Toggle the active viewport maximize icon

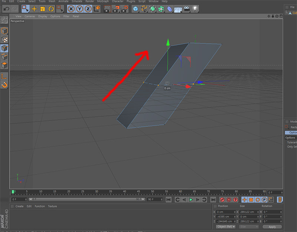[x=281, y=16]
